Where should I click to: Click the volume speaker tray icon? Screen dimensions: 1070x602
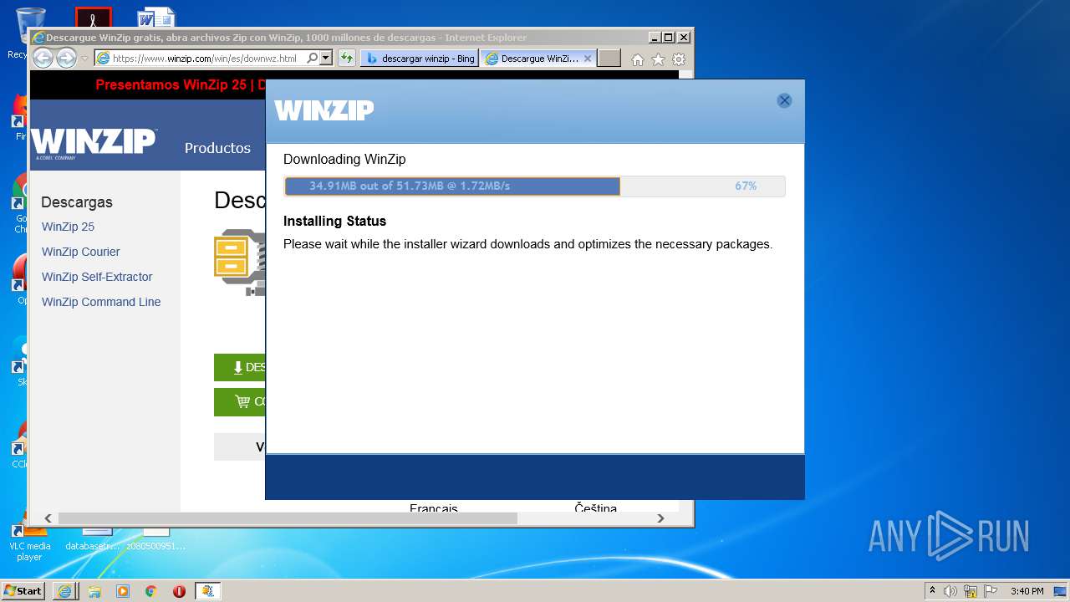pos(950,591)
